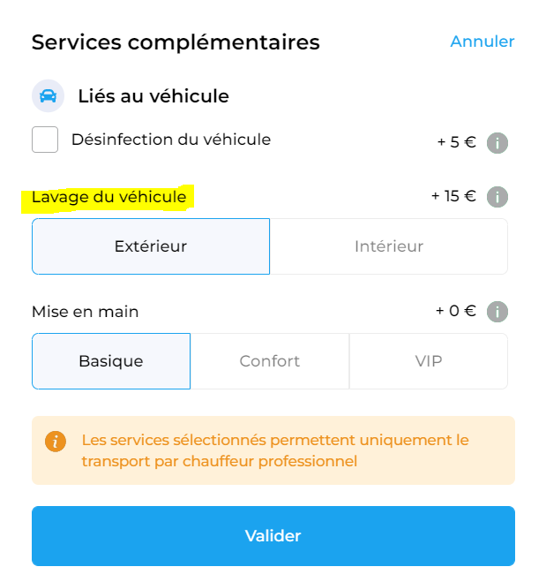This screenshot has width=546, height=582.
Task: Click the Liés au véhicule section heading
Action: pos(153,96)
